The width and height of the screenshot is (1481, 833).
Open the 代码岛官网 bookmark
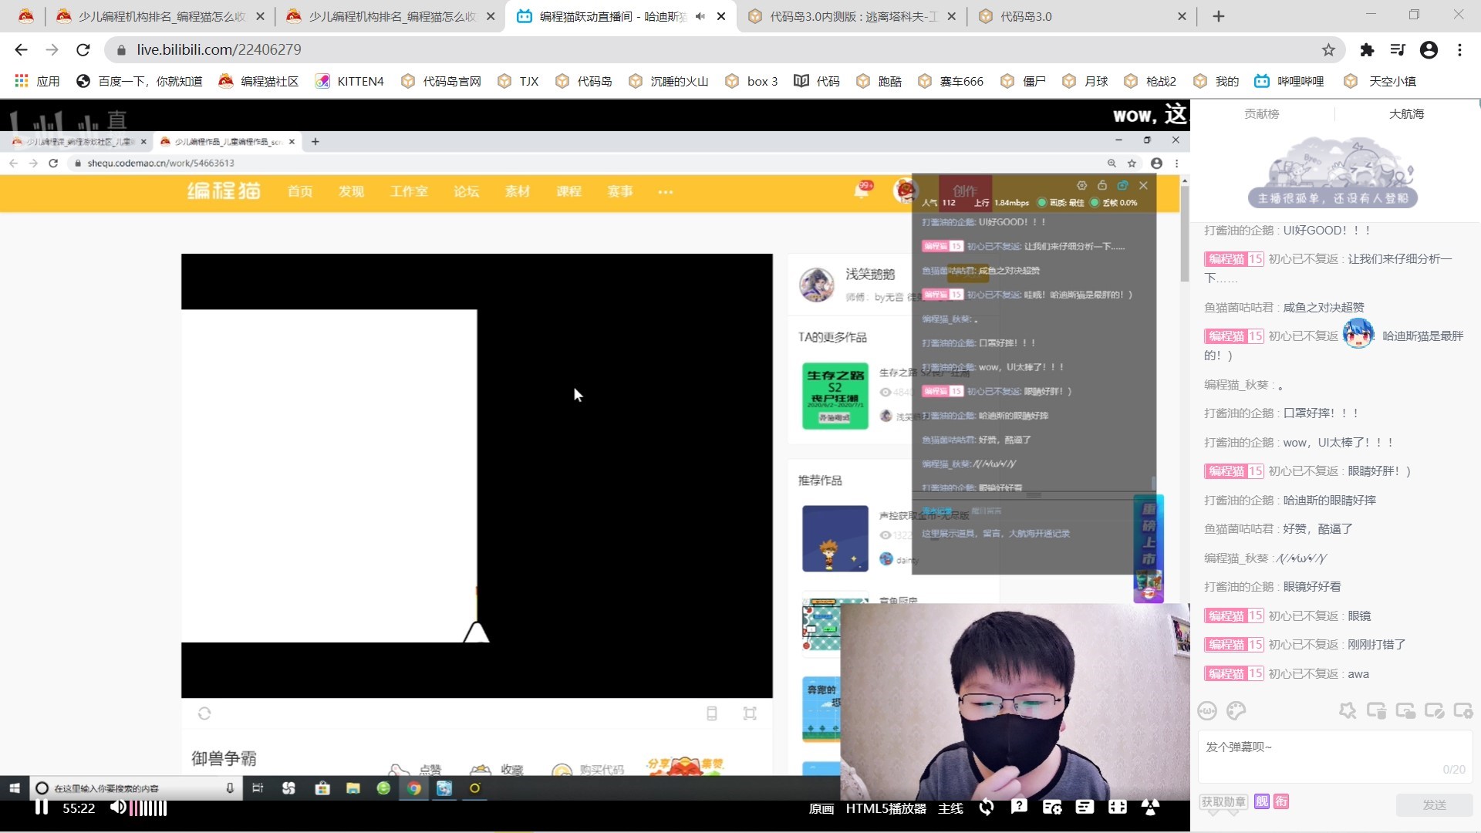click(441, 81)
